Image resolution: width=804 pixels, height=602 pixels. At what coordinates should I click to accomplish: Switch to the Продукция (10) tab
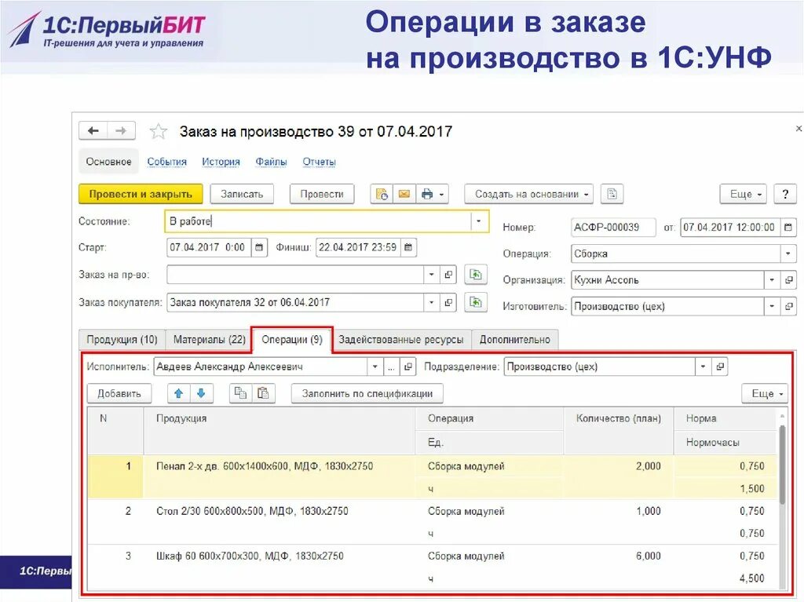122,340
